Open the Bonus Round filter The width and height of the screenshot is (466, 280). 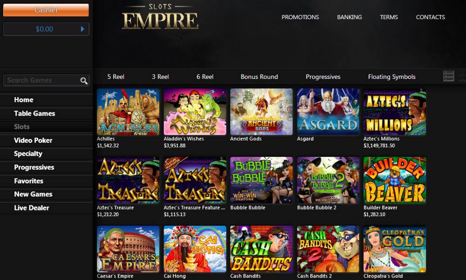click(x=259, y=77)
